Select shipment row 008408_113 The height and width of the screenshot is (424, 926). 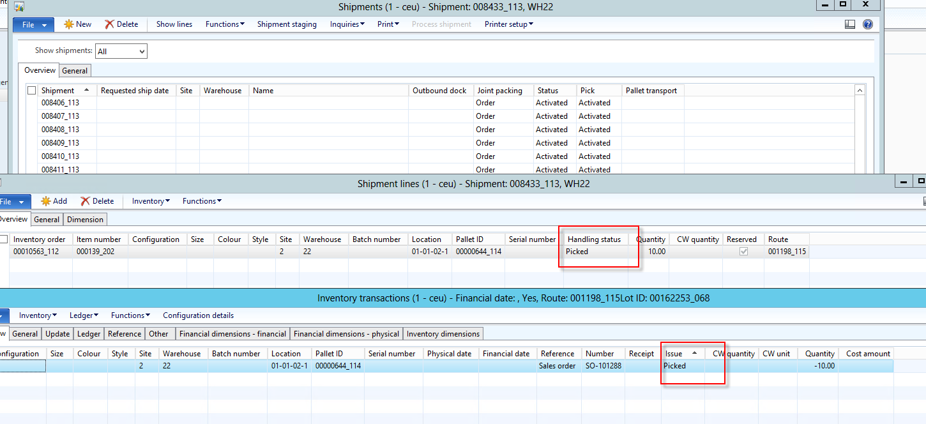tap(61, 130)
